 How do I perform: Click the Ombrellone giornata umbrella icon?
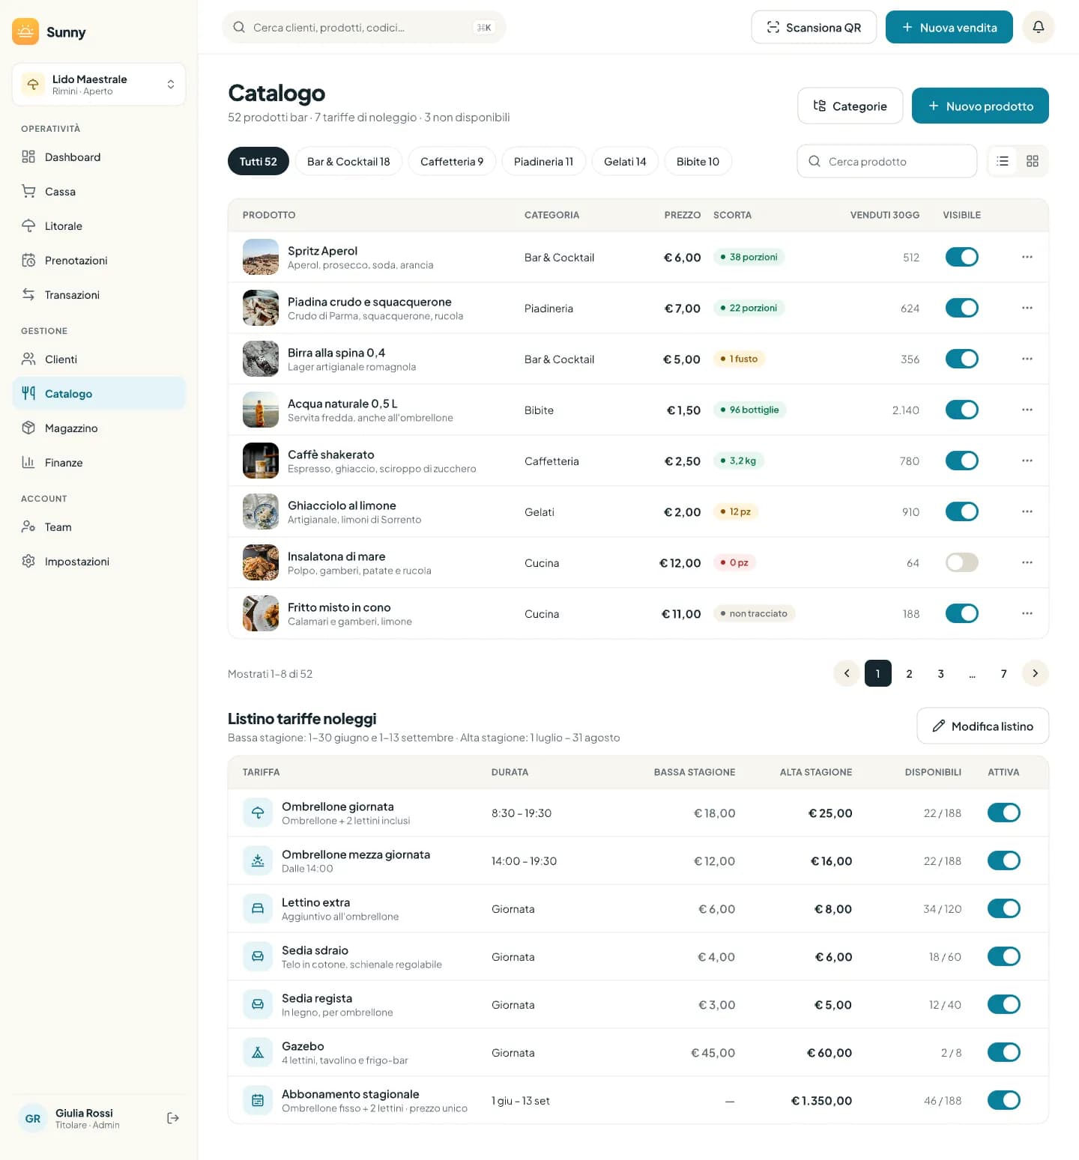[258, 813]
